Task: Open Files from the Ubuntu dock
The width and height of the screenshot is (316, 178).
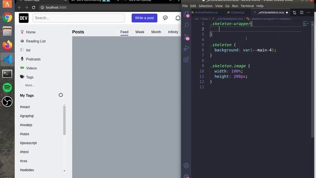Action: click(7, 31)
